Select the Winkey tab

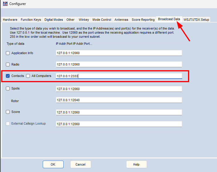point(84,20)
